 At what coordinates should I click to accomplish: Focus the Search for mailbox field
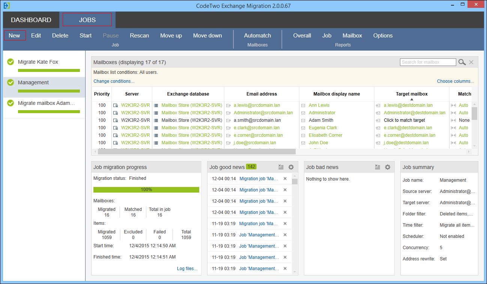click(x=428, y=62)
